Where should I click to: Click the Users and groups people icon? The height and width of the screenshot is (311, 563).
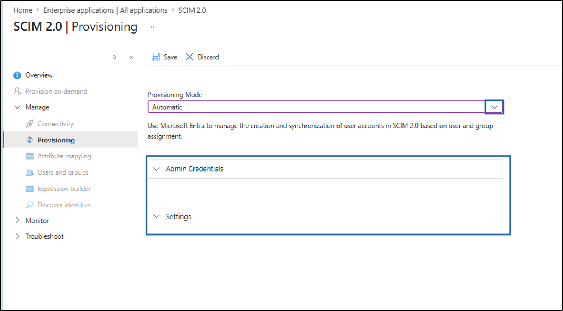point(29,172)
